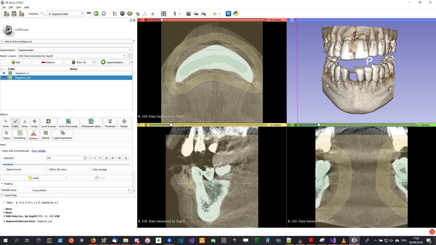Image resolution: width=436 pixels, height=245 pixels.
Task: Collapse the Masking section
Action: pos(66,184)
